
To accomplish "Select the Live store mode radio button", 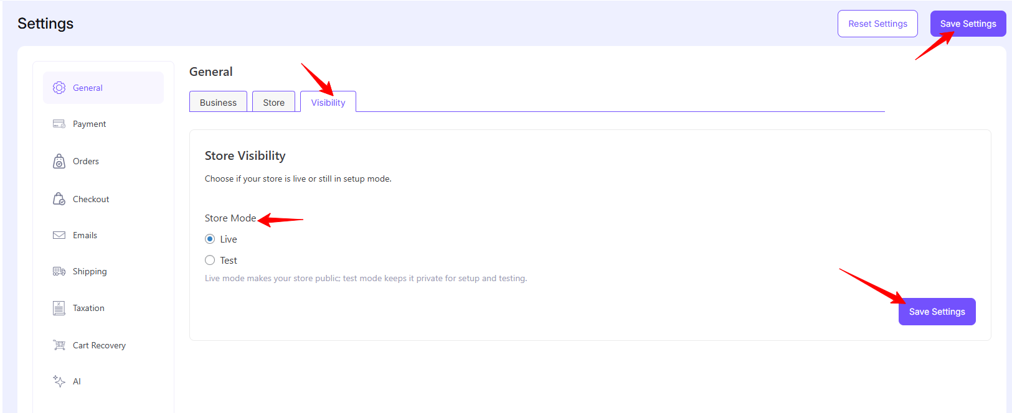I will click(210, 239).
